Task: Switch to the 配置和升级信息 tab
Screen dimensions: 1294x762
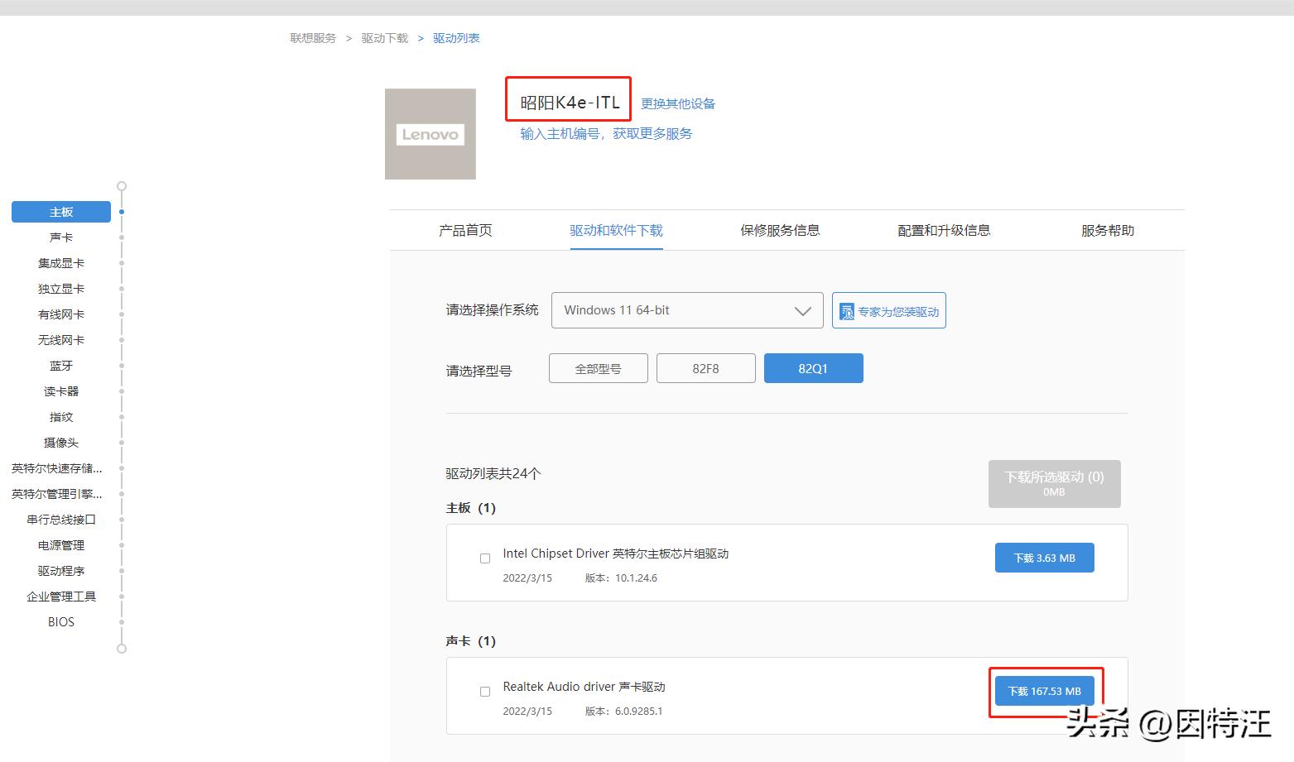Action: 943,230
